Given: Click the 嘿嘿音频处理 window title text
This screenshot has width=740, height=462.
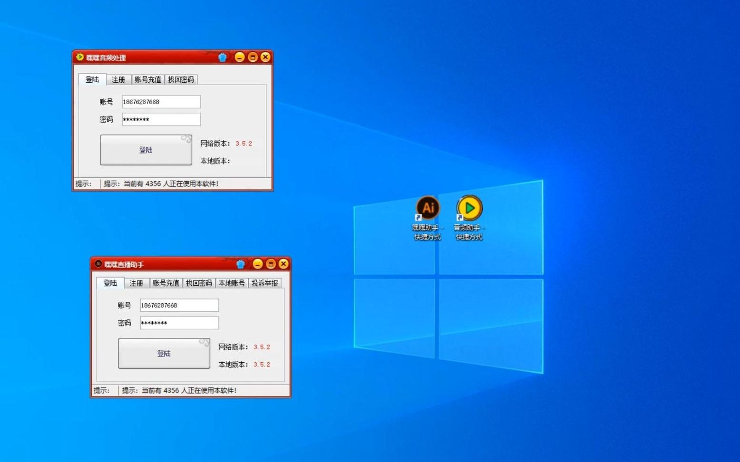Looking at the screenshot, I should pyautogui.click(x=106, y=58).
